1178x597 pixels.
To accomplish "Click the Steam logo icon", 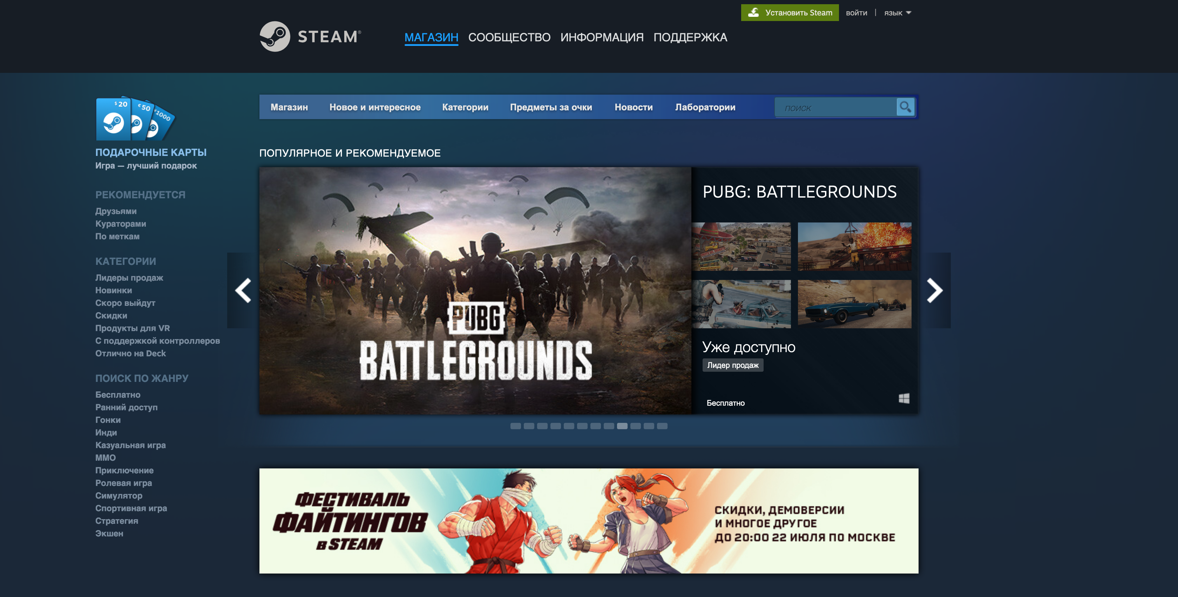I will pyautogui.click(x=275, y=36).
